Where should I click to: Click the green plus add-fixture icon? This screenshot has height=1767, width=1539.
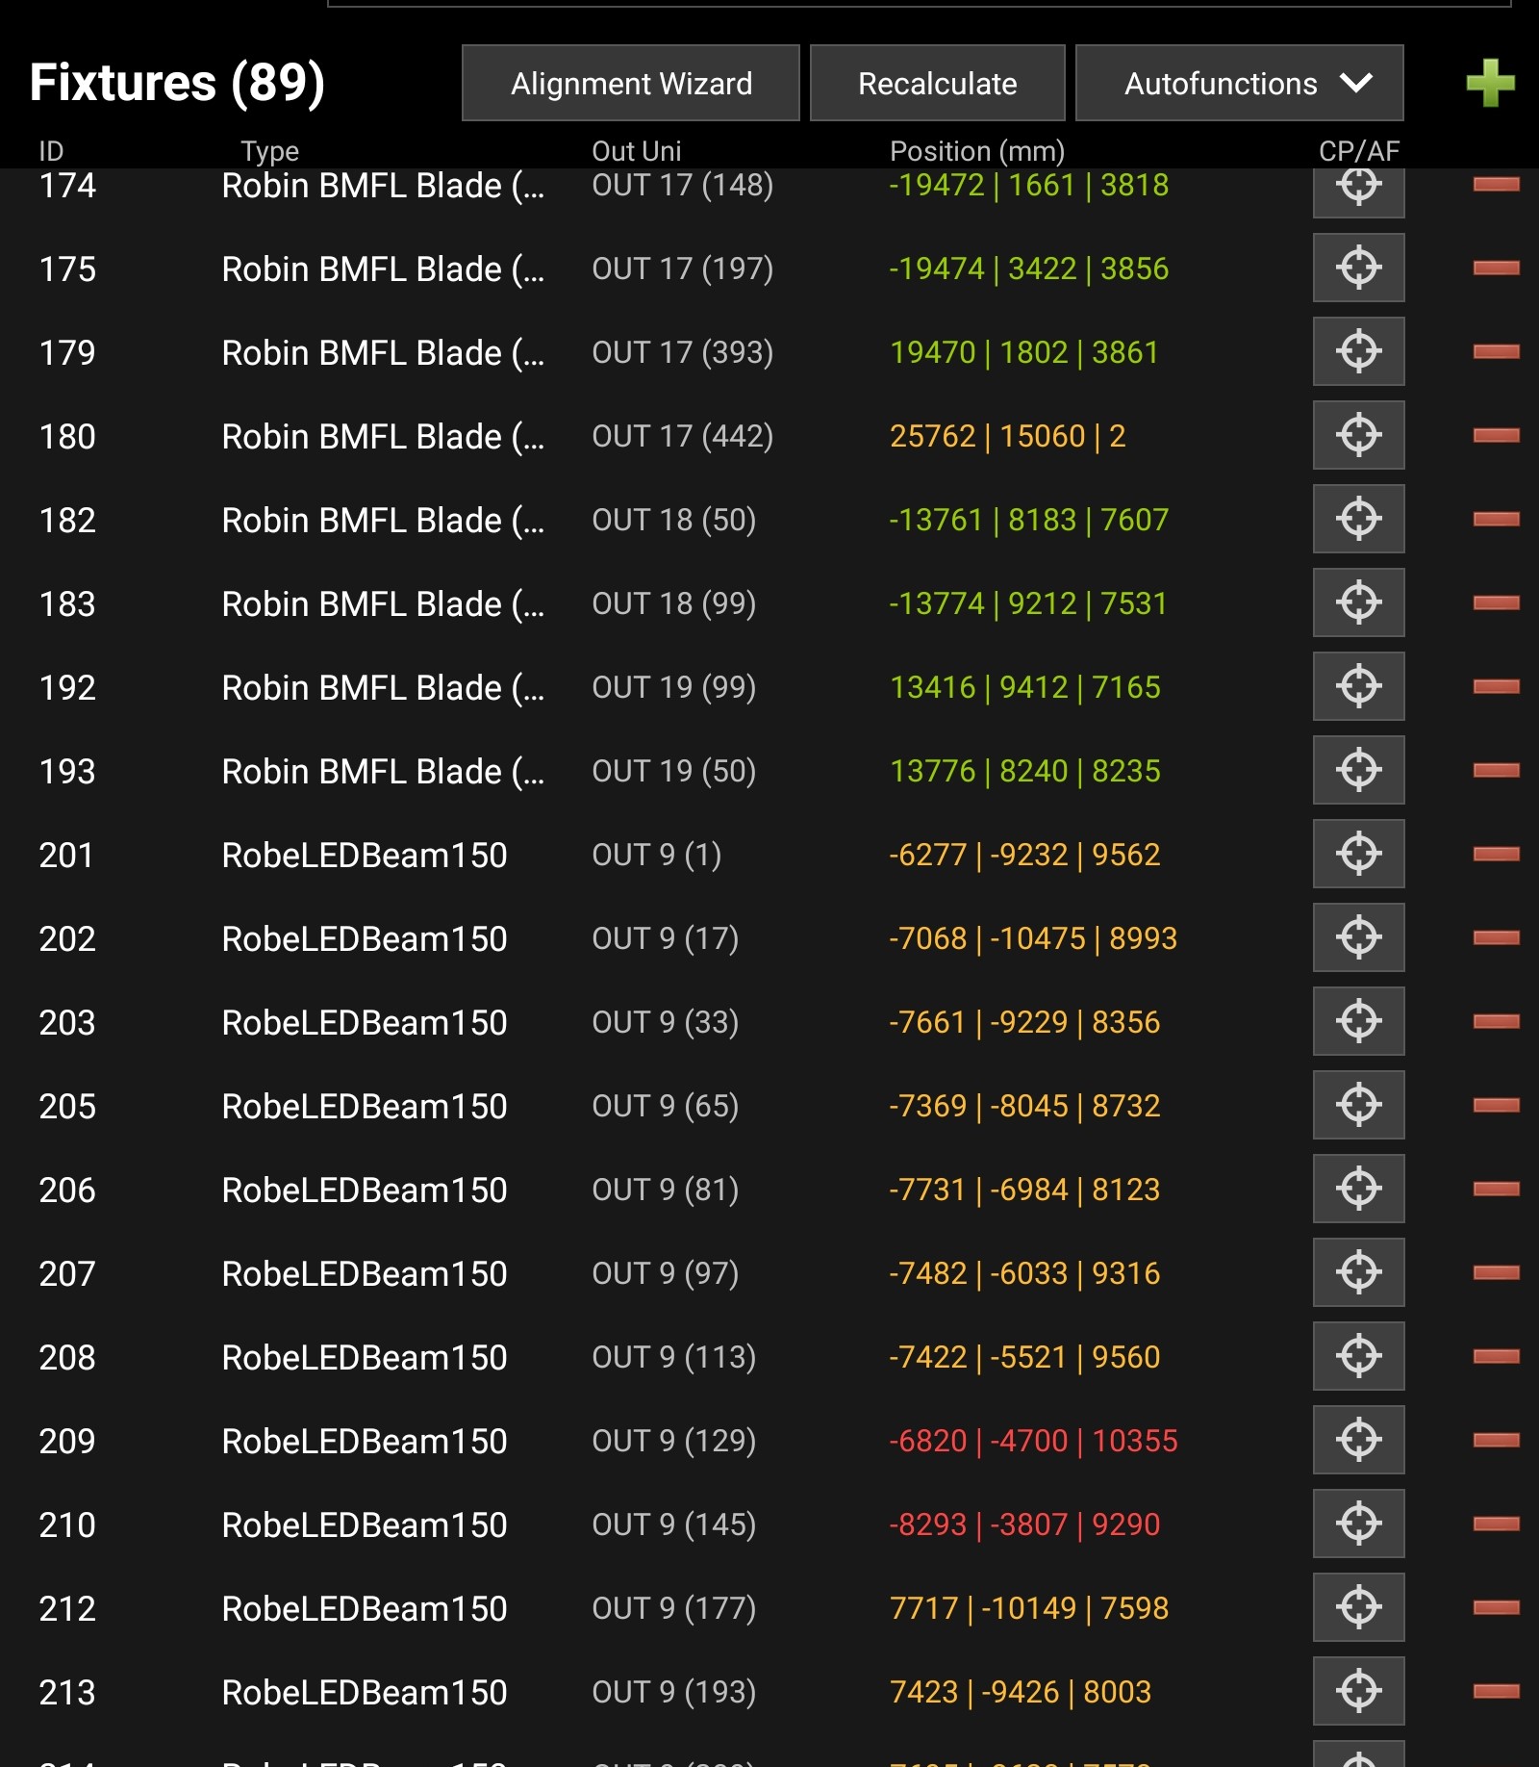[1490, 83]
